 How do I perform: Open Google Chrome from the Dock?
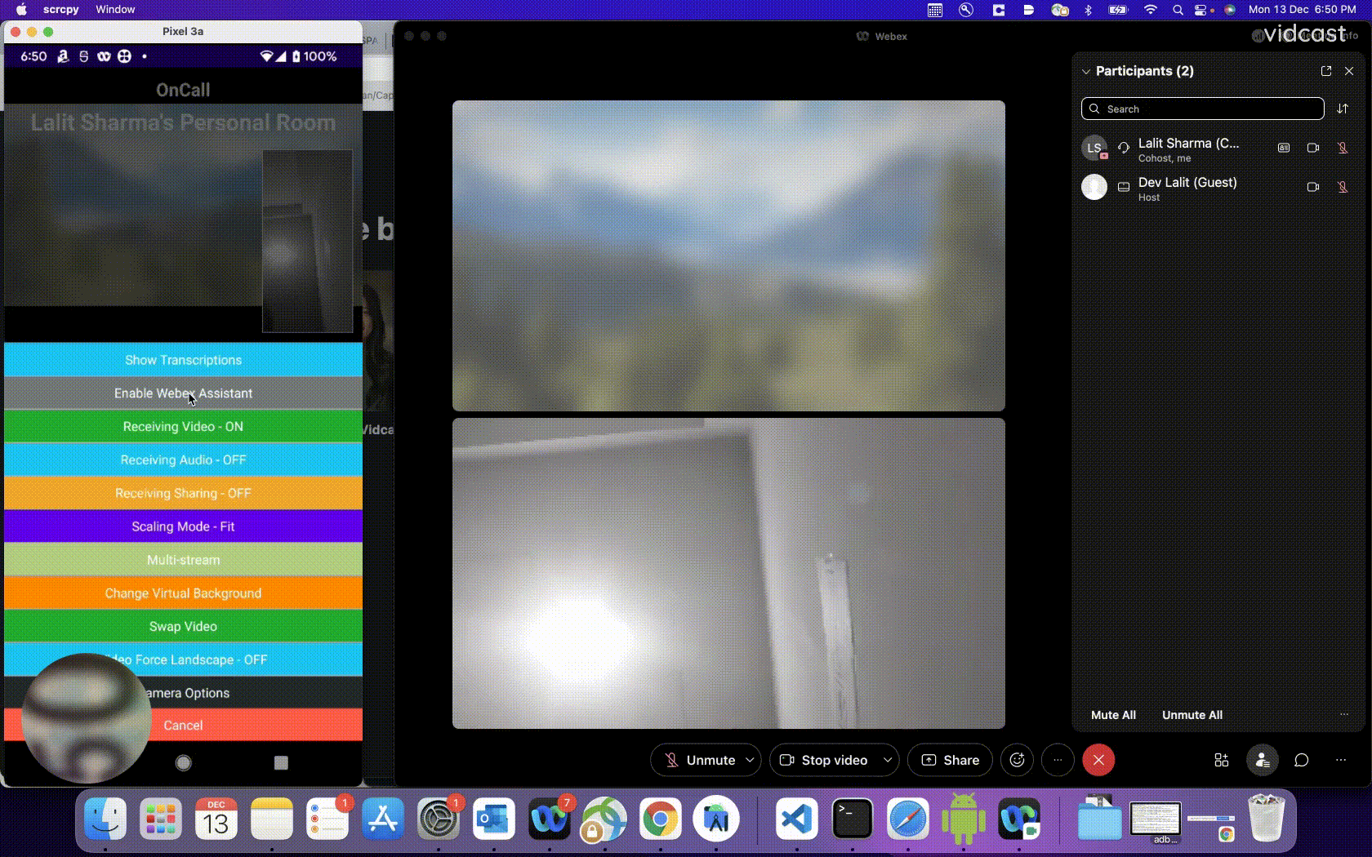pyautogui.click(x=660, y=819)
